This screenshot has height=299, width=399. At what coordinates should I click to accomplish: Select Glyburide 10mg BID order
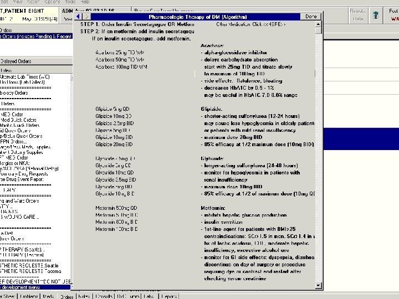(x=115, y=194)
